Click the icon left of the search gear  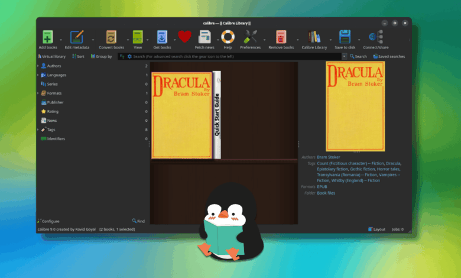tap(122, 56)
